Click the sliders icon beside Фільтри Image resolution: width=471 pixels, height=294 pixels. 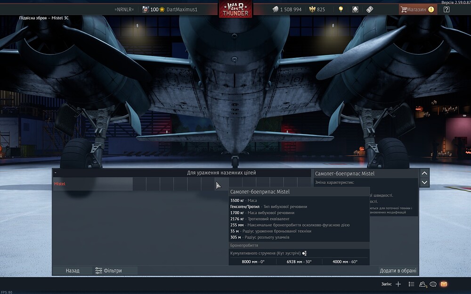point(98,270)
